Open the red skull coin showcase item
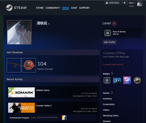The width and height of the screenshot is (146, 123). click(29, 65)
